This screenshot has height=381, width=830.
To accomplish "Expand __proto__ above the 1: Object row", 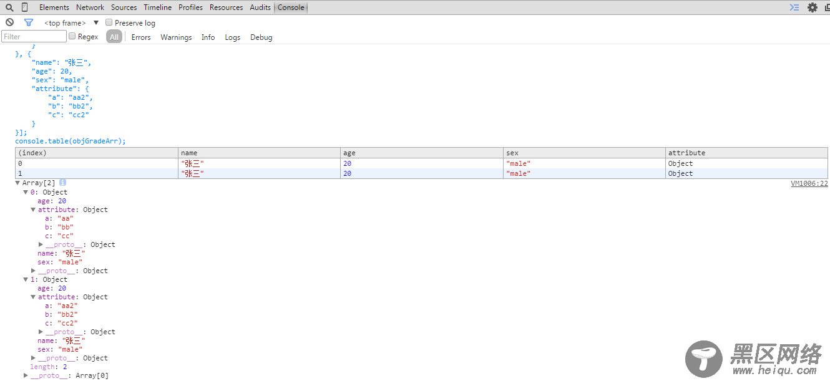I will click(x=33, y=271).
